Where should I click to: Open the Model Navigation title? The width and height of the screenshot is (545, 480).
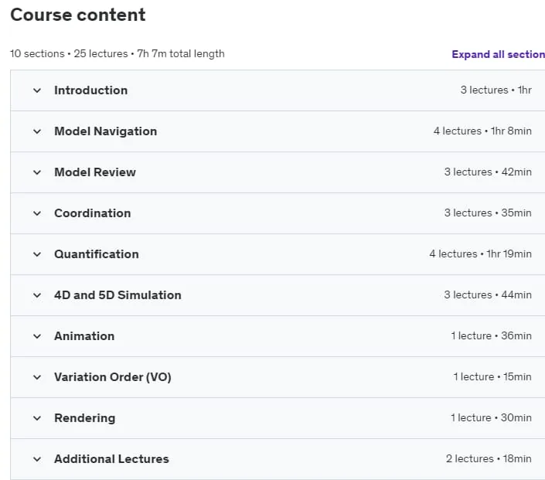pyautogui.click(x=106, y=131)
